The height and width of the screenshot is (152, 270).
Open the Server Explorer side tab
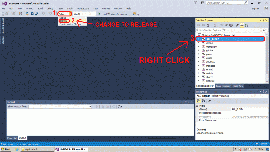point(3,26)
